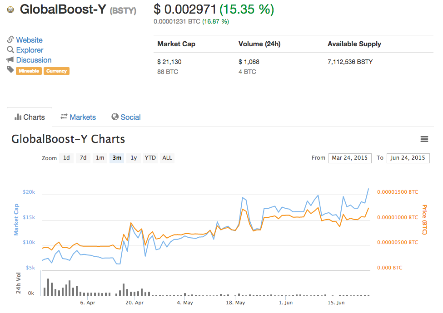Click the $ 21,130 market cap value
The height and width of the screenshot is (313, 443).
pos(169,62)
